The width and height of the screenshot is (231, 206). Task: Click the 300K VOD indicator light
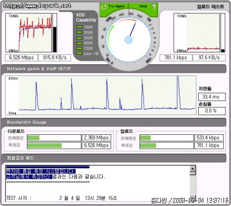(x=79, y=38)
